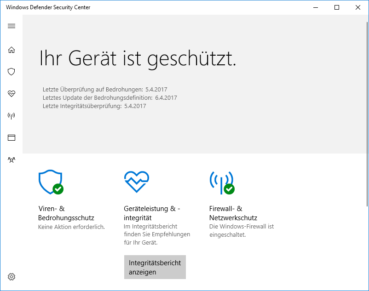
Task: Open virus protection shield sidebar icon
Action: tap(12, 72)
